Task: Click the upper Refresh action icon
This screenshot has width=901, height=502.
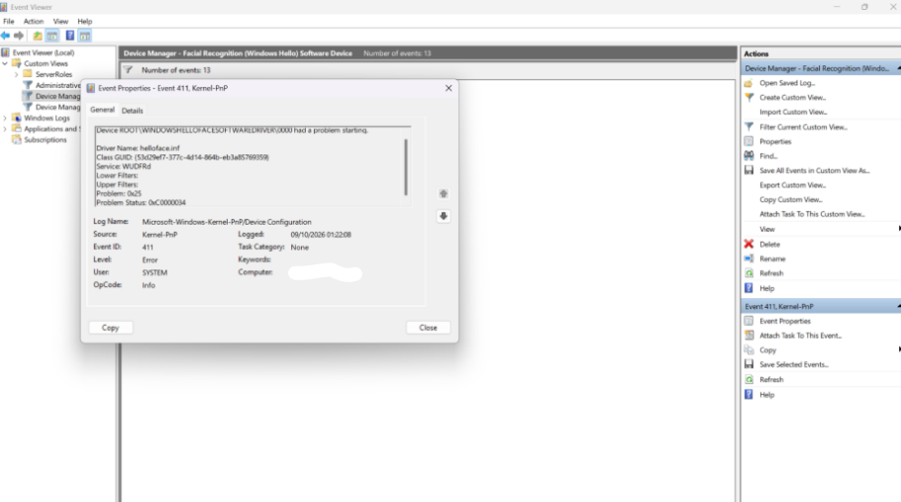Action: (x=749, y=273)
